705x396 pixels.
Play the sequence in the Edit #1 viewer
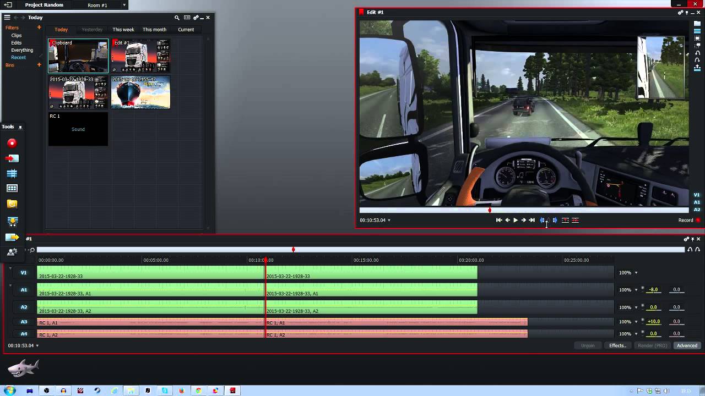click(x=515, y=220)
